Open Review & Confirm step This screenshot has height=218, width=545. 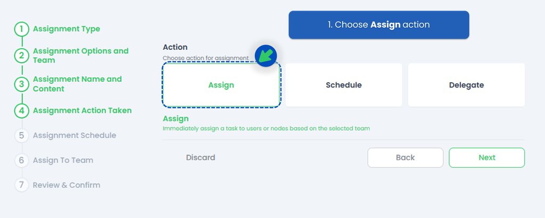point(67,185)
